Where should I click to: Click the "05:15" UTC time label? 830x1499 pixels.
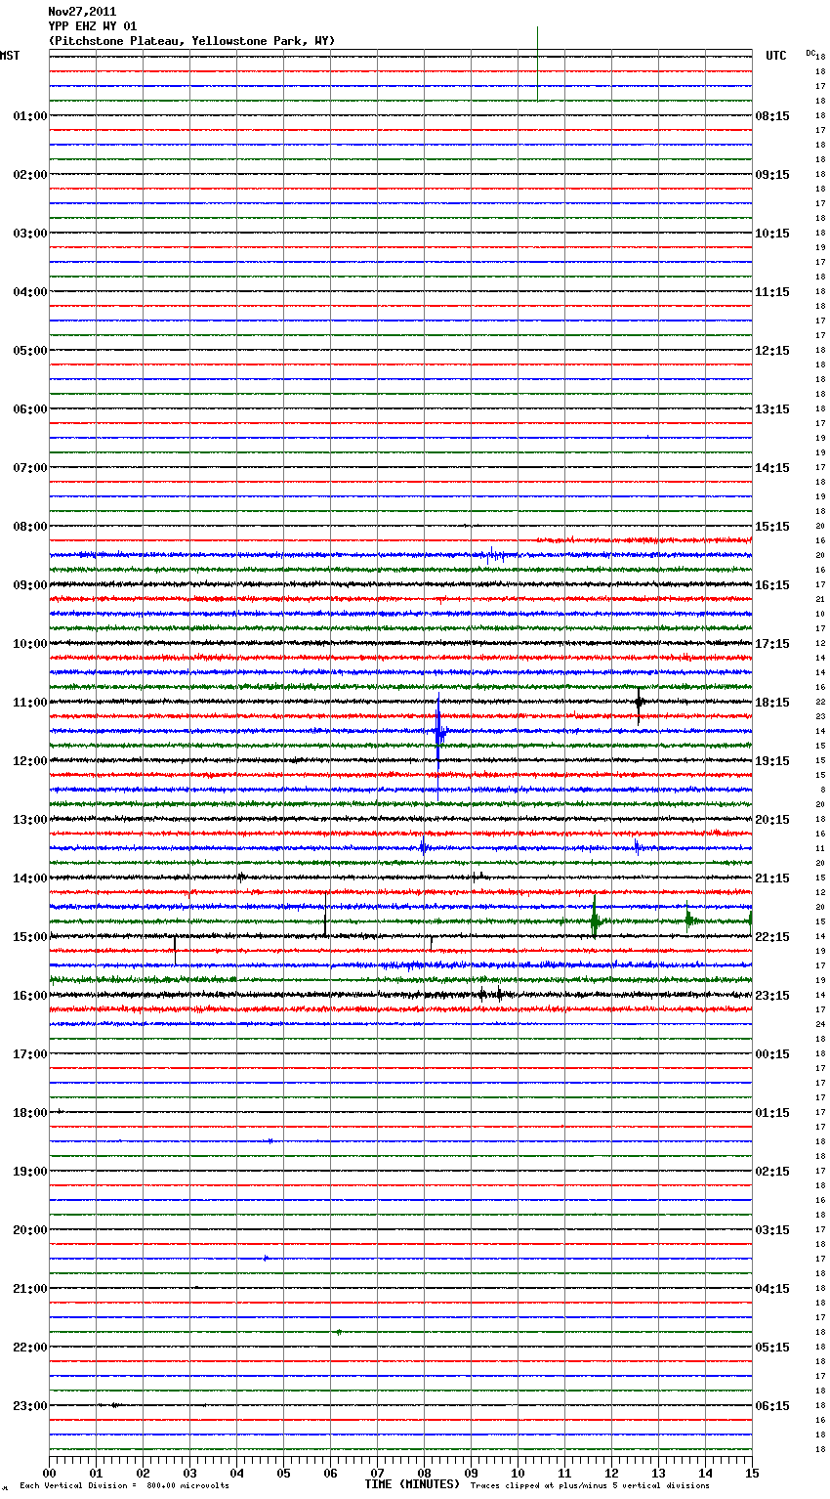click(x=772, y=1348)
